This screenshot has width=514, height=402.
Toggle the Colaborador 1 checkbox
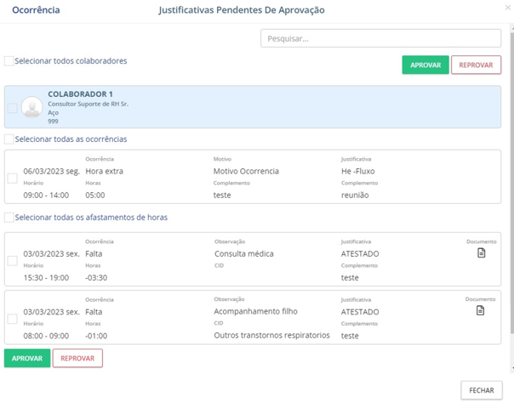pyautogui.click(x=12, y=108)
